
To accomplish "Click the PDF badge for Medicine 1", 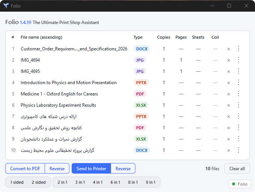I will coord(140,94).
